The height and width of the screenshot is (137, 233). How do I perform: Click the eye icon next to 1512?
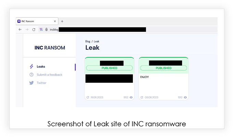(x=185, y=98)
